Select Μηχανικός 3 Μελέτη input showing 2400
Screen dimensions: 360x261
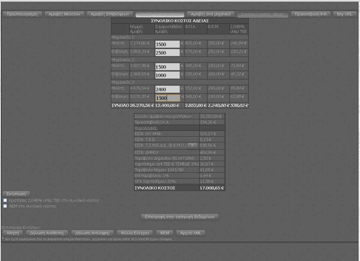pos(167,89)
